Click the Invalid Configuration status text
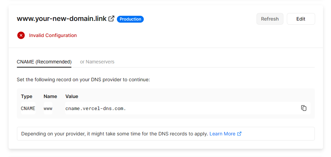Viewport: 331px width, 157px height. point(53,35)
